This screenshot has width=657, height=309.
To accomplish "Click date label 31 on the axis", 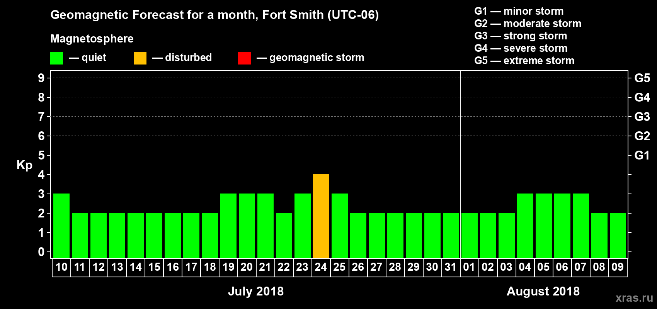I will [x=451, y=267].
